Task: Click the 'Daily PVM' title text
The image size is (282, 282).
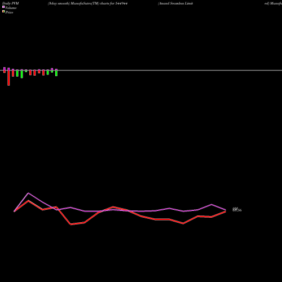Action: [11, 3]
